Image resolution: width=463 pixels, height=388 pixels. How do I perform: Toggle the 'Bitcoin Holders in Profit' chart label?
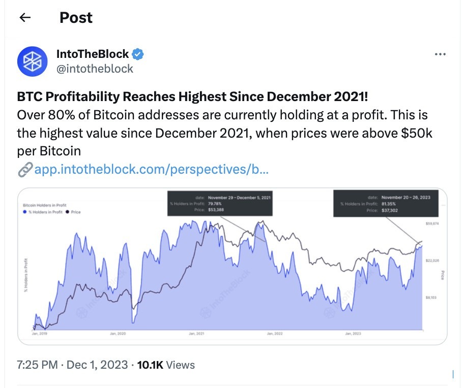(x=45, y=205)
